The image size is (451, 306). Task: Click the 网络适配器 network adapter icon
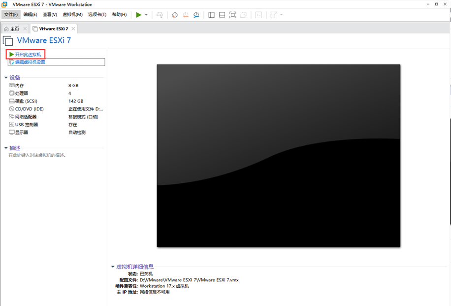(11, 117)
